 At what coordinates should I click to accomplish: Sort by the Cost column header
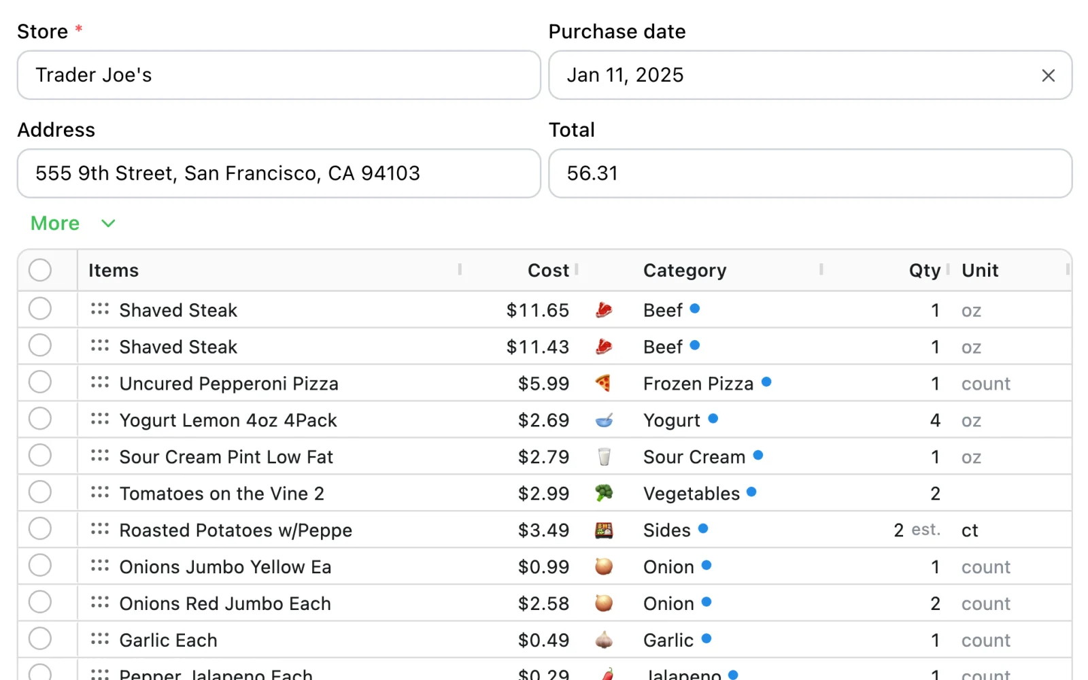[x=548, y=271]
